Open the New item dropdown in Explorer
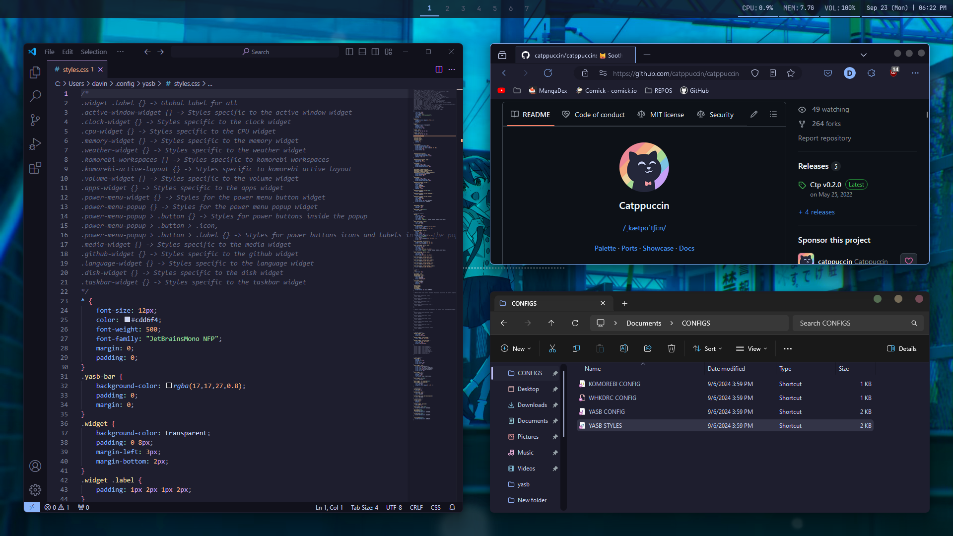This screenshot has width=953, height=536. 516,348
